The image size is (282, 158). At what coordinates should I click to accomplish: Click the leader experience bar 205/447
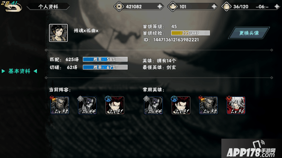pos(190,33)
